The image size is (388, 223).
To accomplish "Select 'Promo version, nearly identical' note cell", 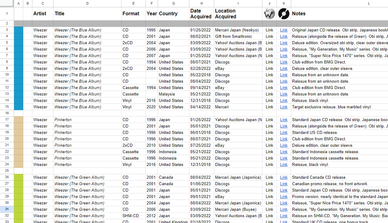I will click(x=339, y=197).
